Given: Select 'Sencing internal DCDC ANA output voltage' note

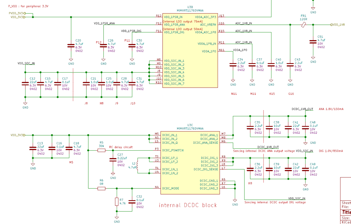Looking at the screenshot, I should [x=264, y=151].
